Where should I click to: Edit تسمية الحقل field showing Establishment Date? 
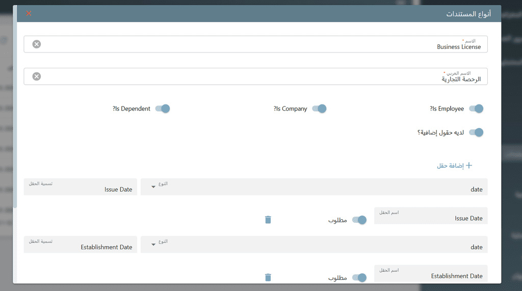[81, 245]
